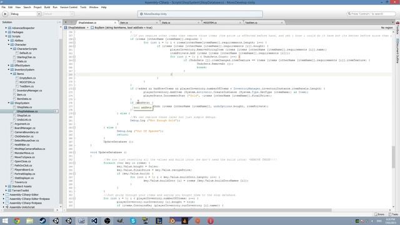The height and width of the screenshot is (225, 400).
Task: Open the Document Outline side panel
Action: coord(397,51)
